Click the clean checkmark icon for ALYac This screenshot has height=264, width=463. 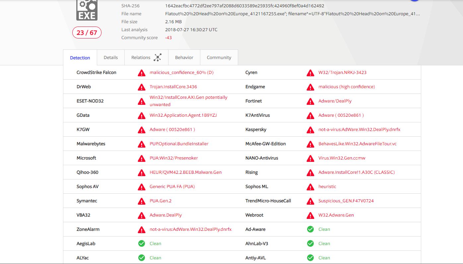point(142,258)
